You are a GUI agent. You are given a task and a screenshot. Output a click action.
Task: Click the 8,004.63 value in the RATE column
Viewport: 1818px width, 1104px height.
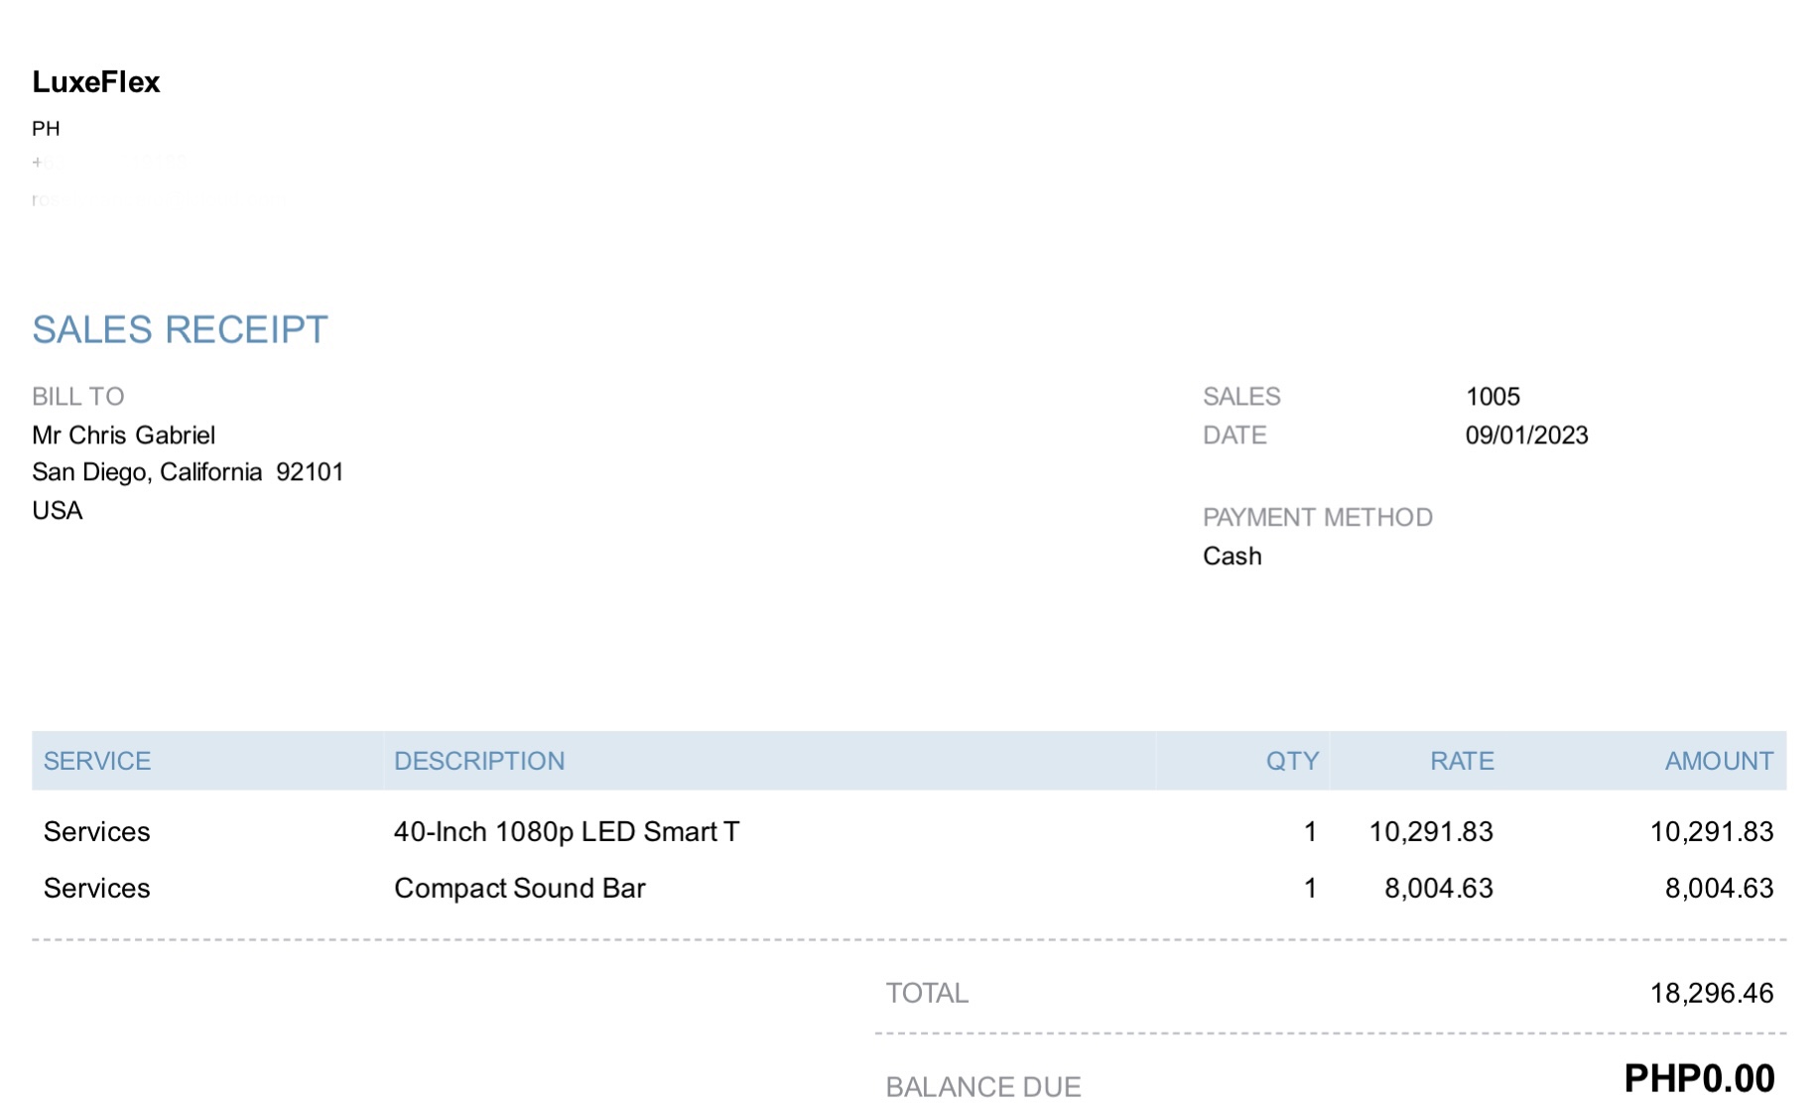[1438, 888]
